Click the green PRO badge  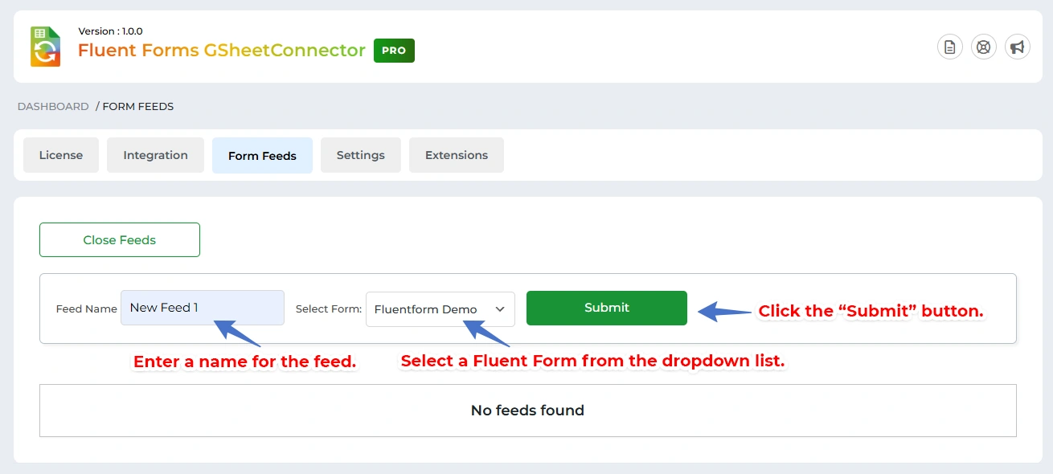[394, 51]
